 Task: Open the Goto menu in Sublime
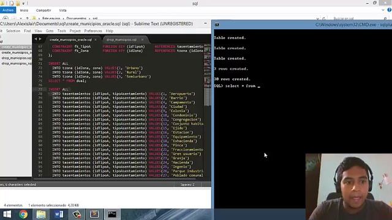[50, 31]
